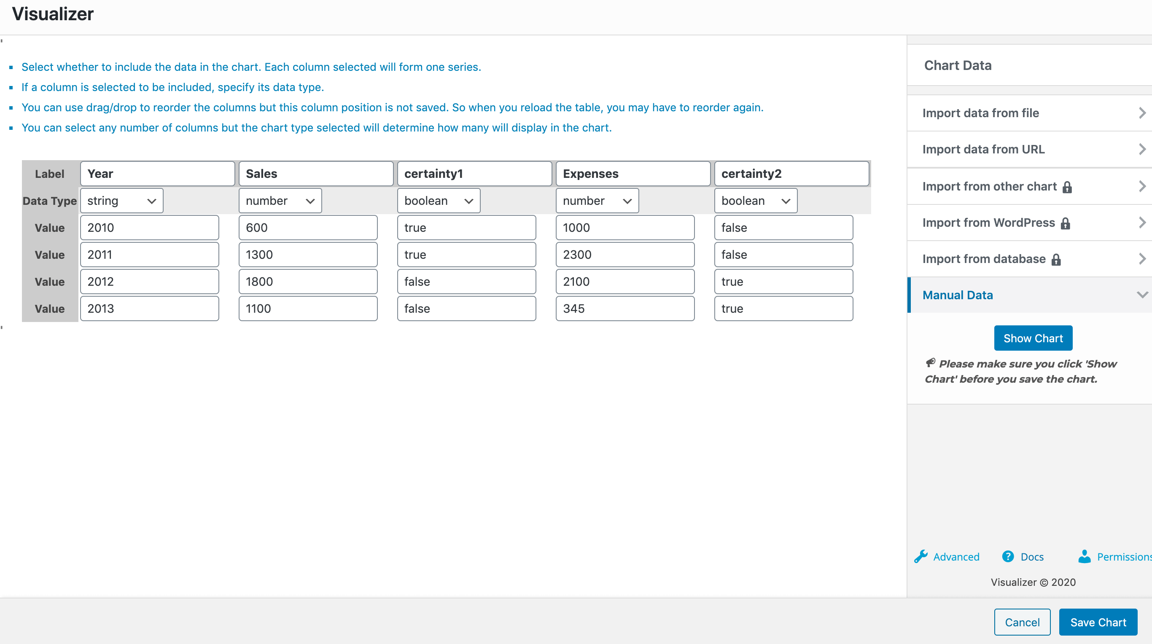
Task: Open certainty1 boolean data type dropdown
Action: (438, 201)
